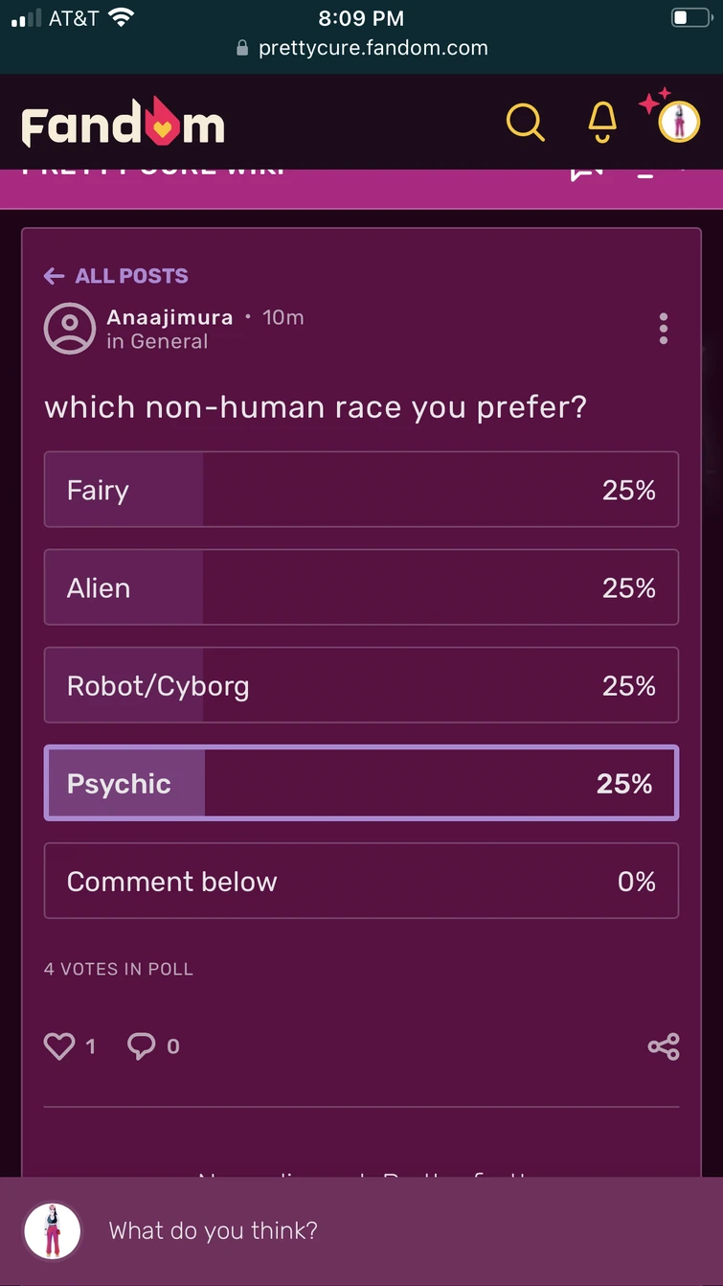Viewport: 723px width, 1286px height.
Task: Tap the Fandom logo
Action: click(122, 122)
